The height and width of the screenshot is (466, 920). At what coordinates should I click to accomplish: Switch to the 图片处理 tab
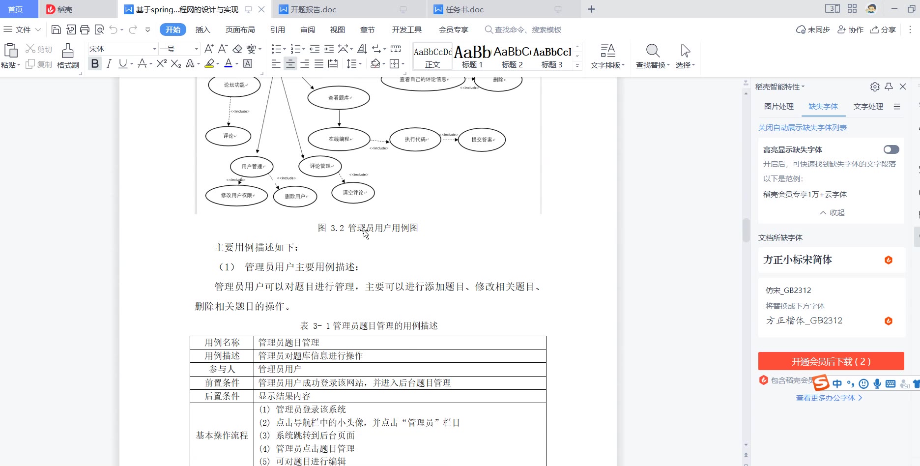click(x=778, y=107)
